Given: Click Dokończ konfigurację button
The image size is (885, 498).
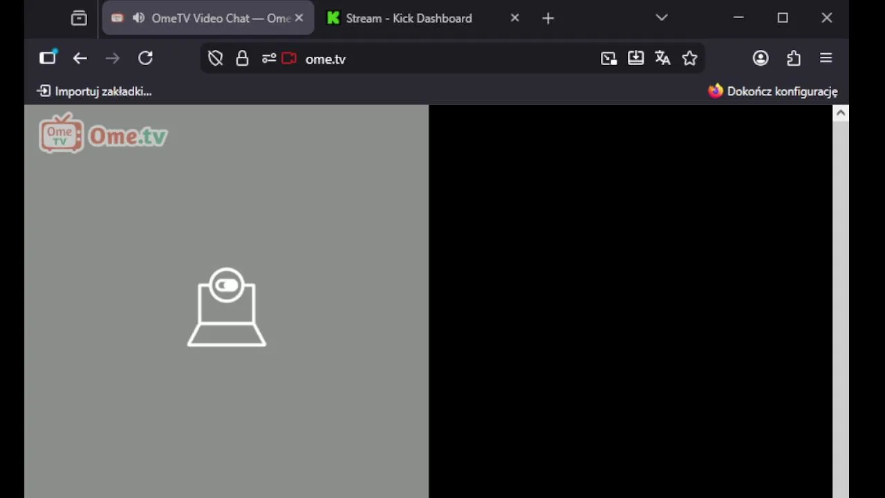Looking at the screenshot, I should tap(773, 91).
